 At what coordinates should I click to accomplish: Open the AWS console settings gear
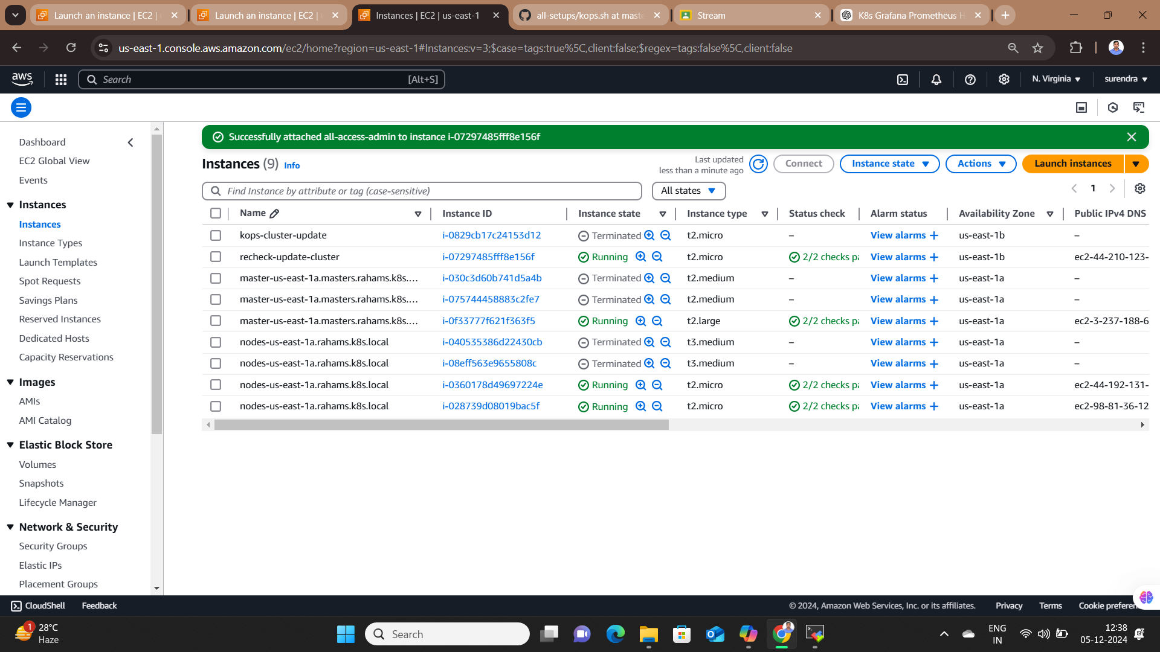point(1004,79)
